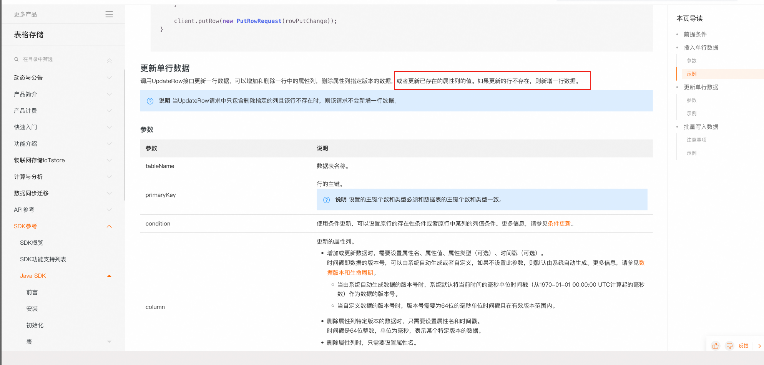The width and height of the screenshot is (764, 365).
Task: Click the primaryKey parameter cell
Action: 226,195
